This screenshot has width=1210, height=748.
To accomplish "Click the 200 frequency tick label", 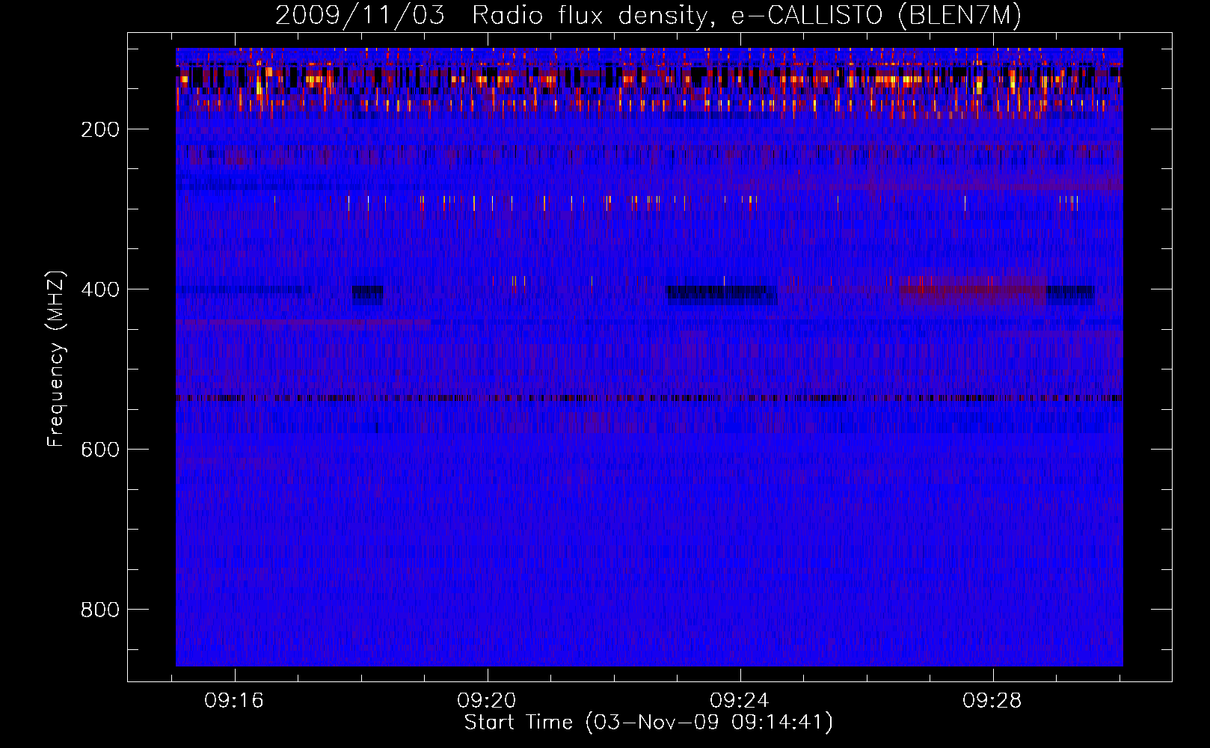I will coord(100,129).
